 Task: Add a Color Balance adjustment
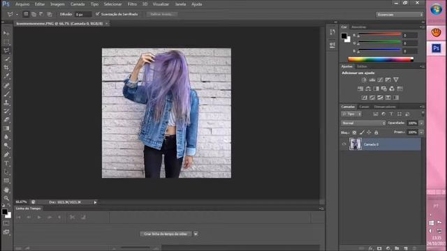click(368, 89)
